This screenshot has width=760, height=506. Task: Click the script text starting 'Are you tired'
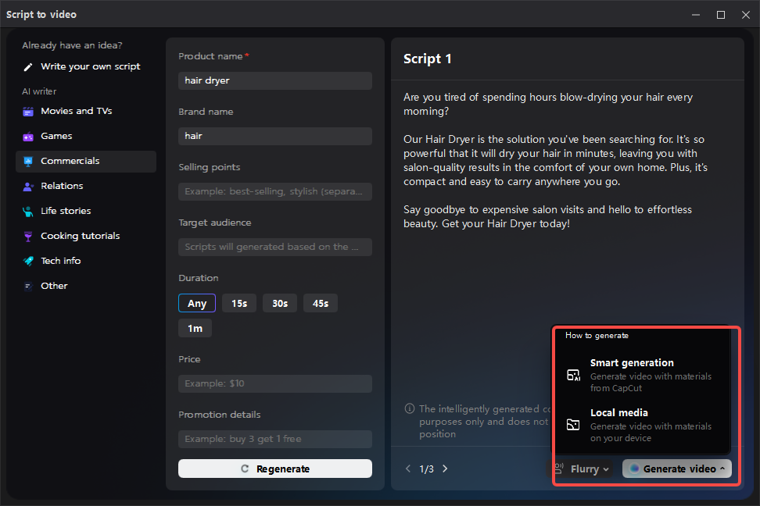(x=547, y=104)
